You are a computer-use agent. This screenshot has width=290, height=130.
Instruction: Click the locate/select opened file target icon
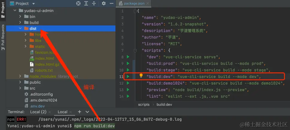point(78,3)
